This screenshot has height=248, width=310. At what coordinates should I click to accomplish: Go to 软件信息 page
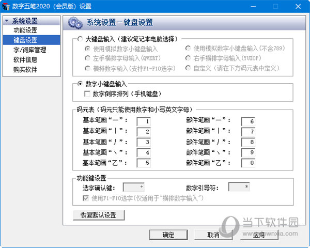click(x=25, y=60)
